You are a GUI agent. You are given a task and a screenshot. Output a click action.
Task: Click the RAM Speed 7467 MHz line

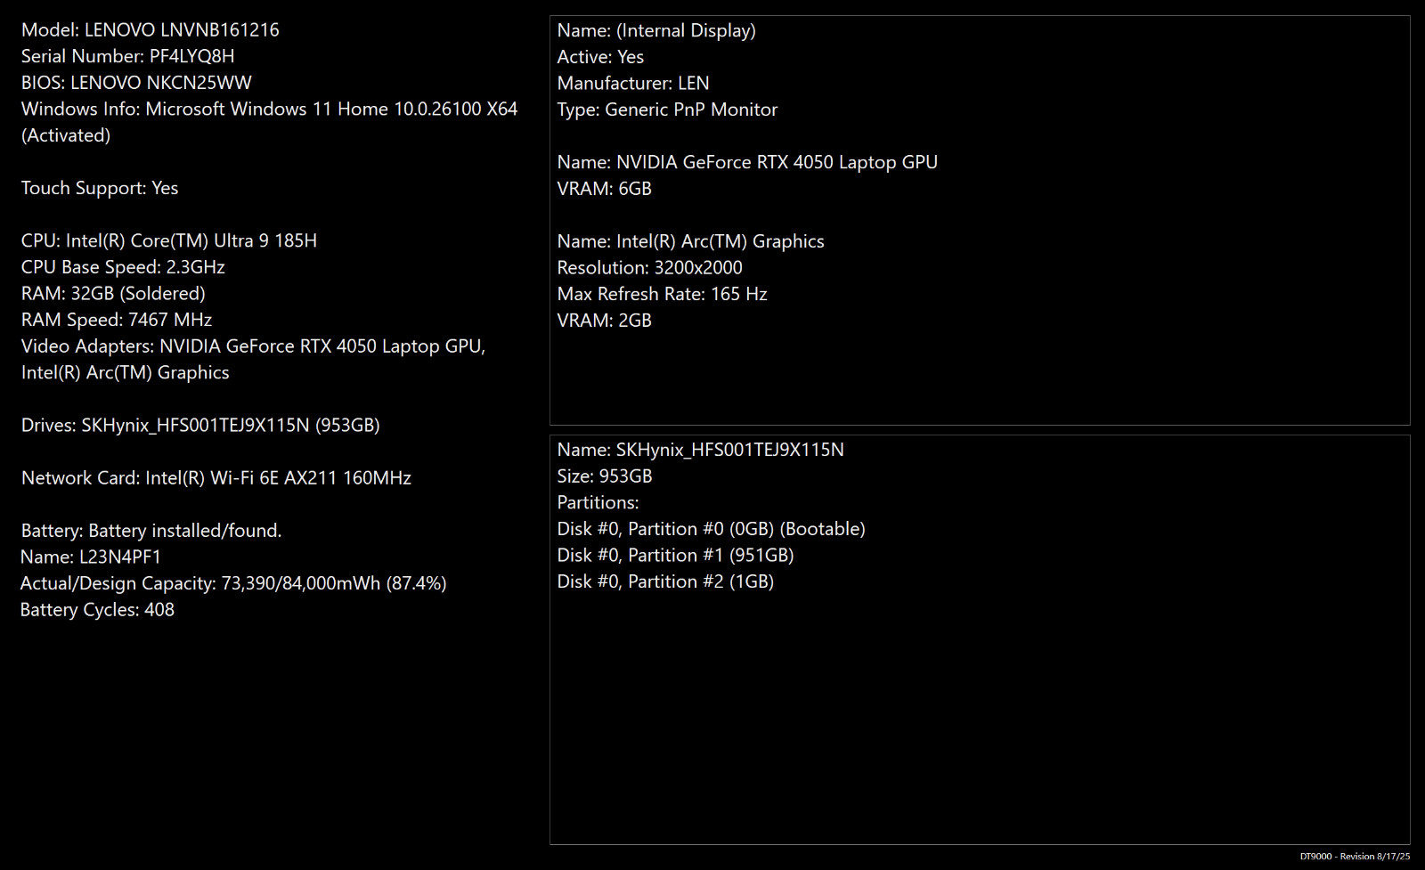117,320
